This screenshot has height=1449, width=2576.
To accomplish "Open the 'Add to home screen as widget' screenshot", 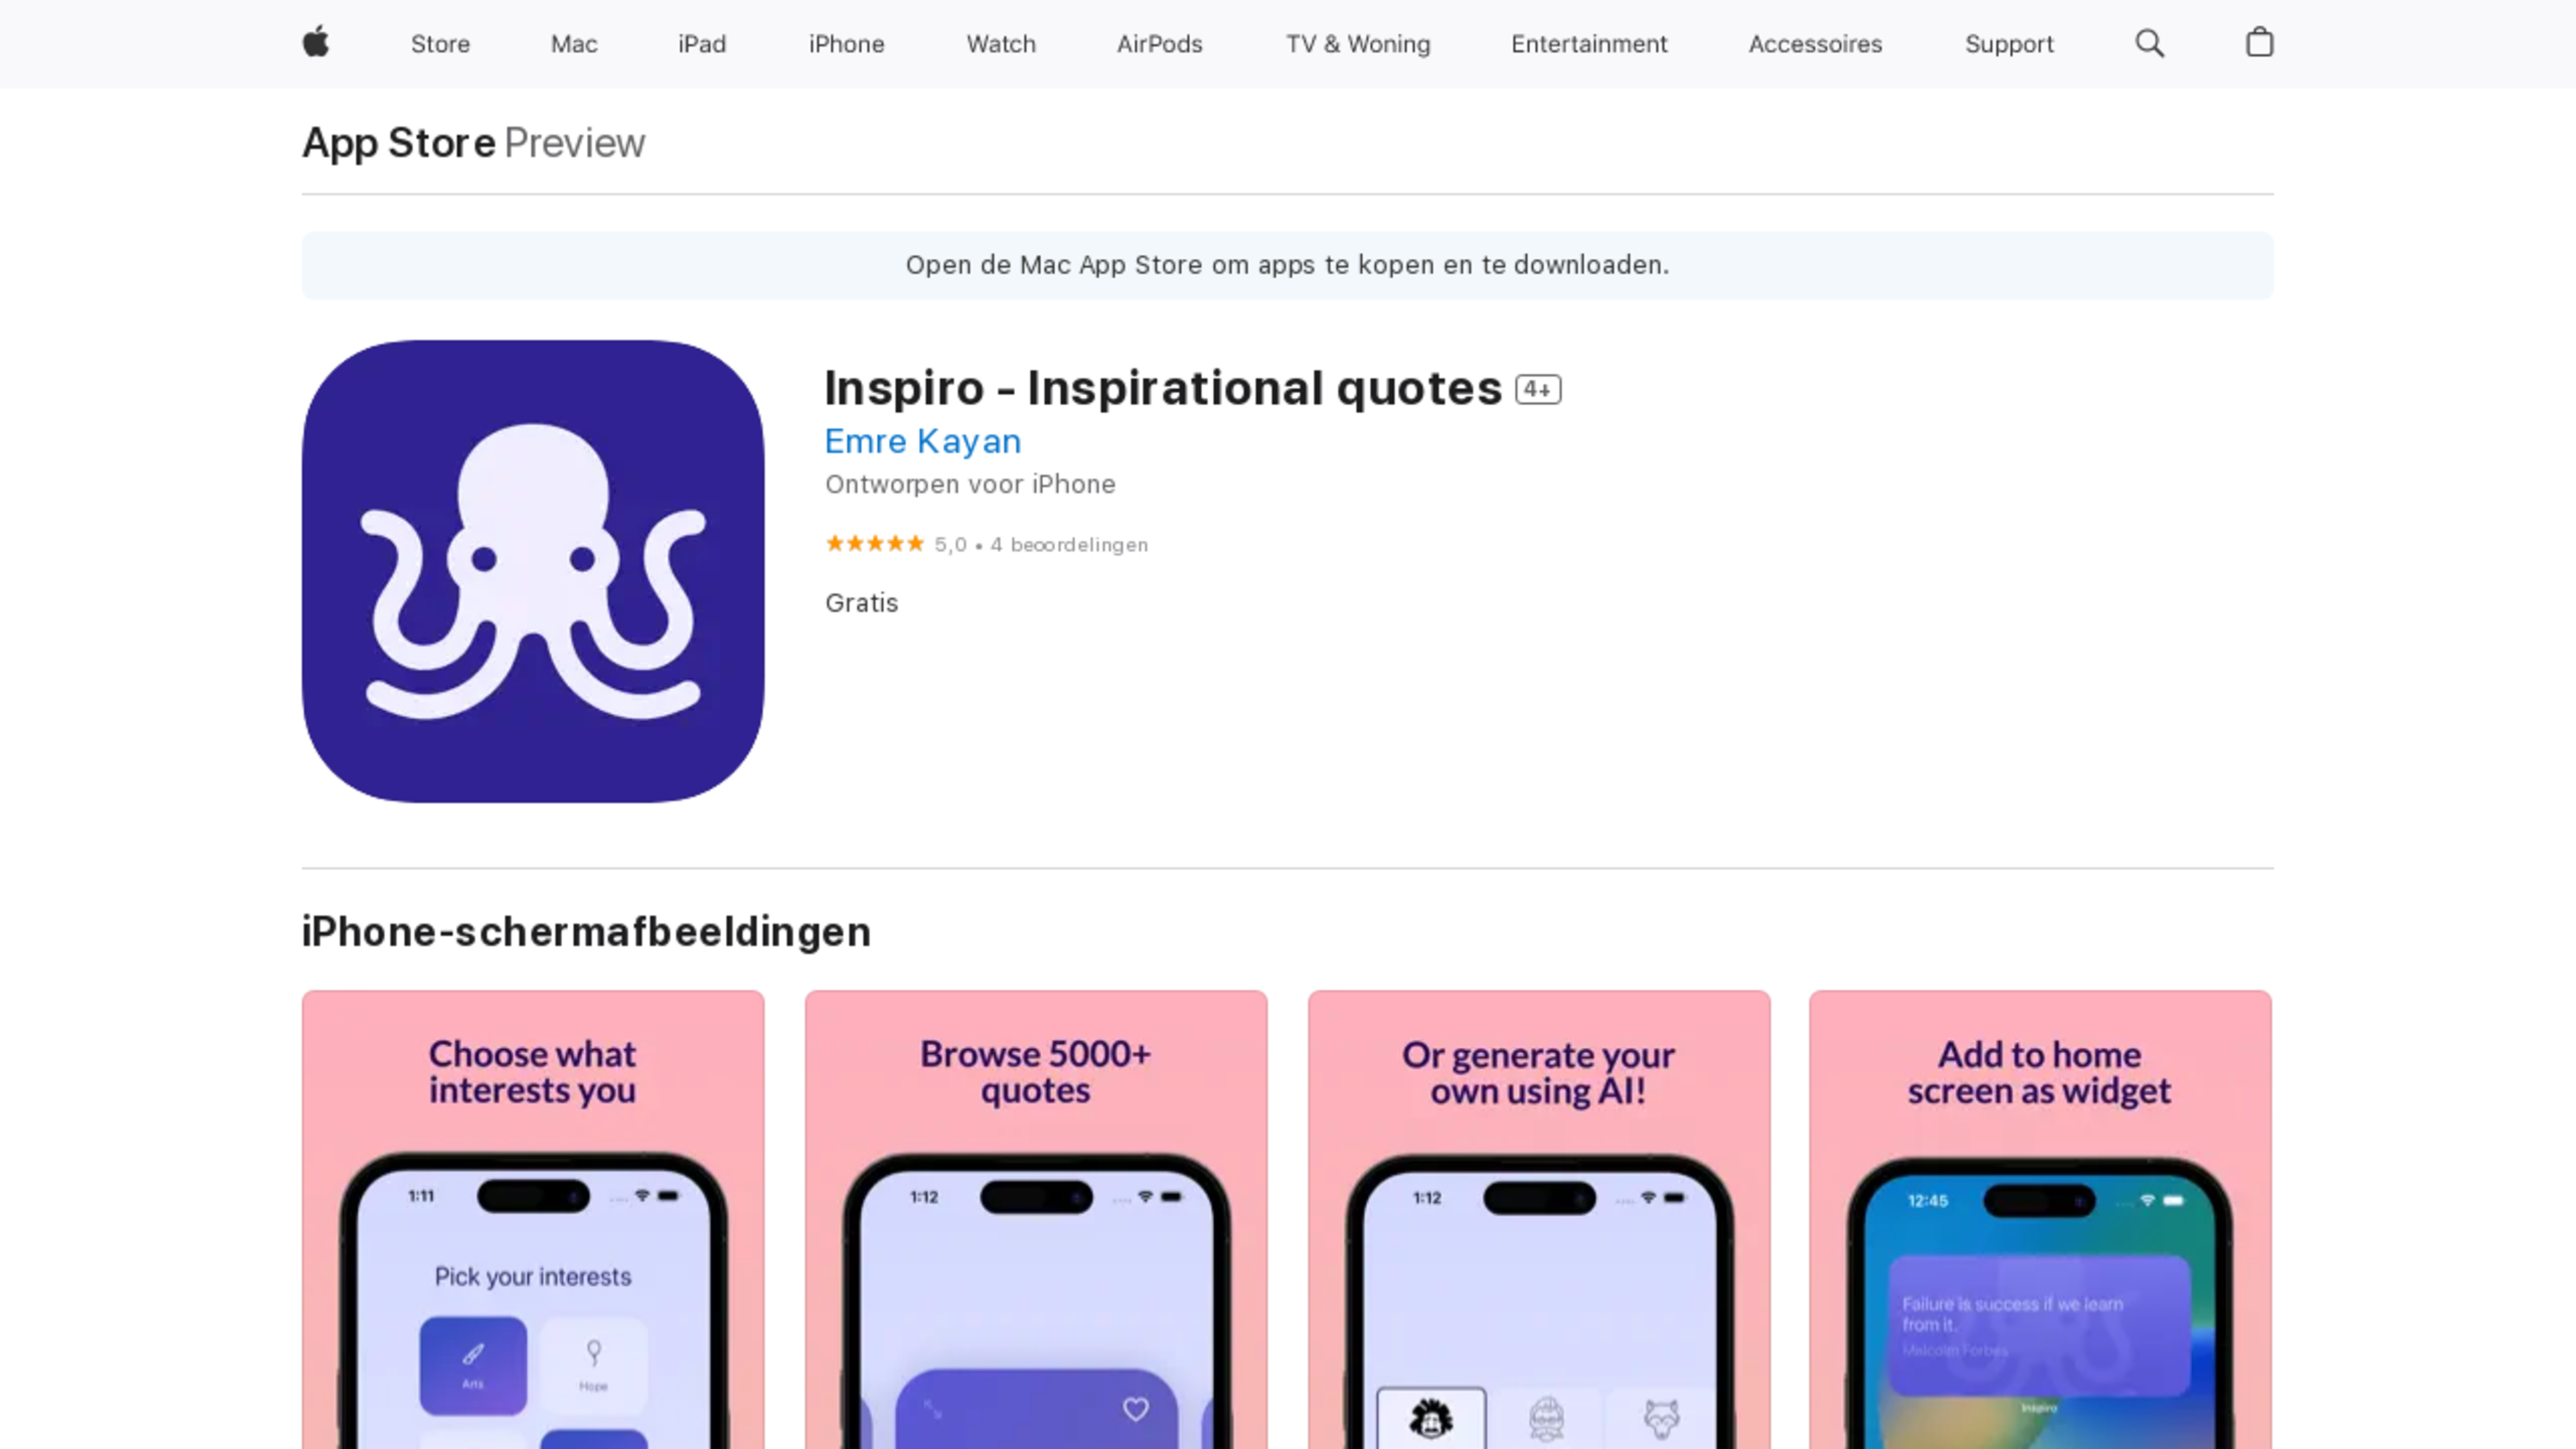I will point(2040,1219).
